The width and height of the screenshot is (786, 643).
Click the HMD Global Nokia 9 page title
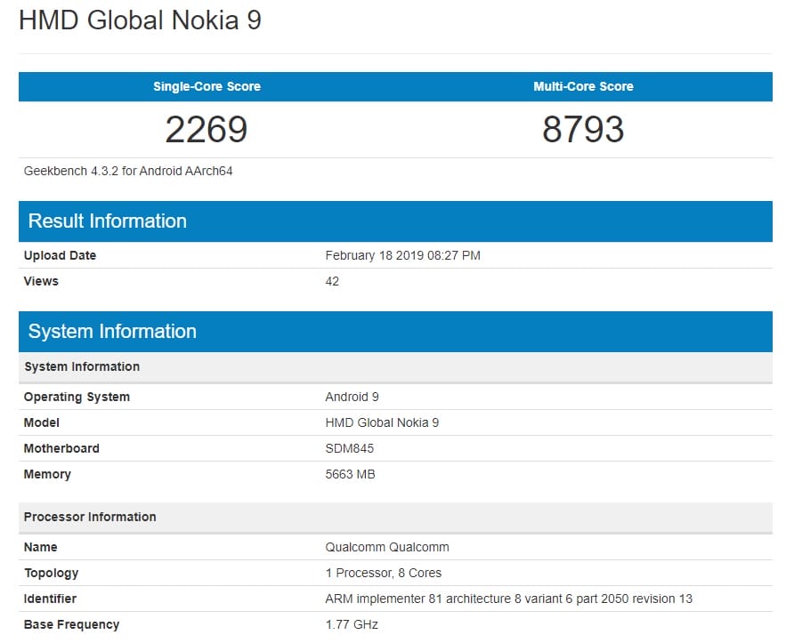[140, 20]
